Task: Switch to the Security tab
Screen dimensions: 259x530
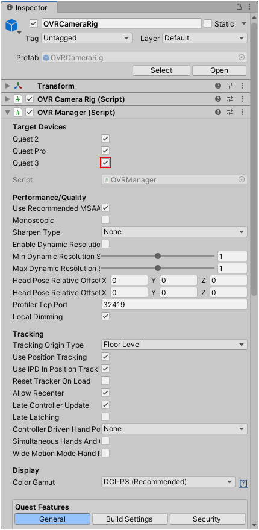Action: pyautogui.click(x=207, y=519)
